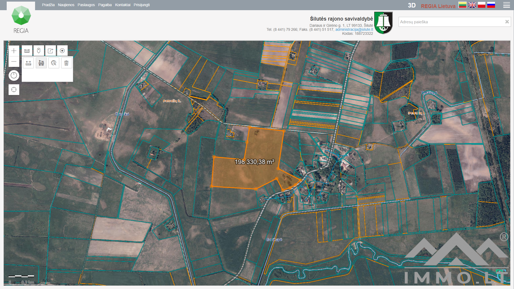Select the distance measurement tool
This screenshot has height=289, width=514.
point(28,63)
